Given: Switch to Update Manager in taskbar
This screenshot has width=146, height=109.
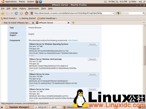Looking at the screenshot, I should pos(19,107).
